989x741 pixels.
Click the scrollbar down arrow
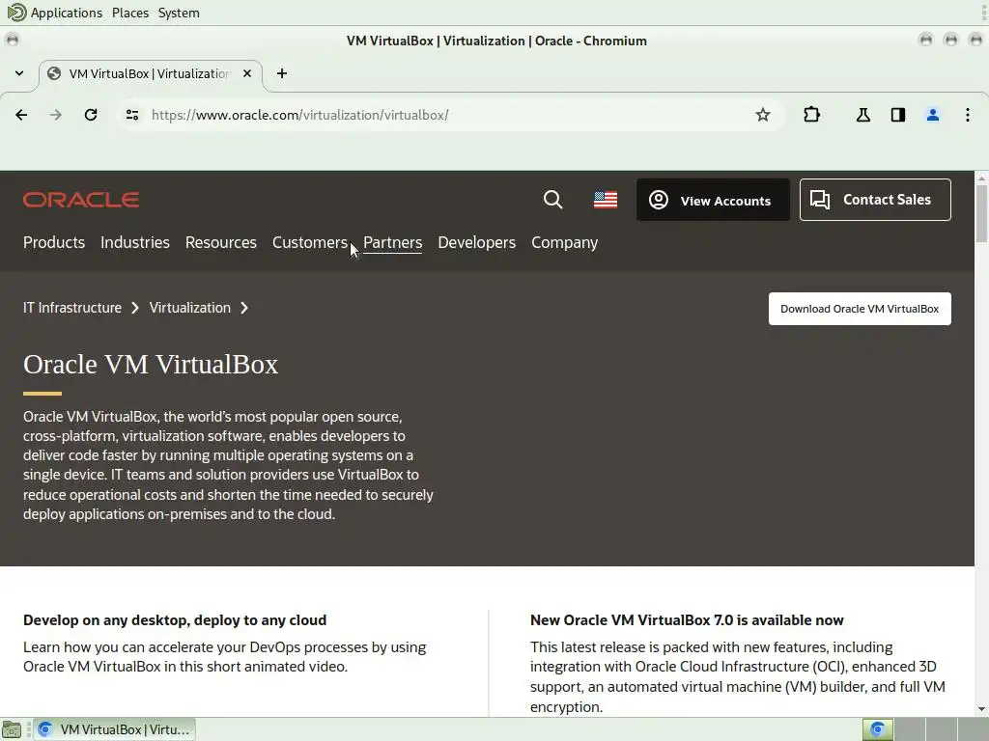(981, 709)
